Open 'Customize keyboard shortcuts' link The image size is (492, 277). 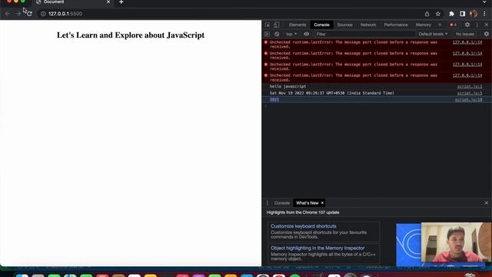click(304, 226)
